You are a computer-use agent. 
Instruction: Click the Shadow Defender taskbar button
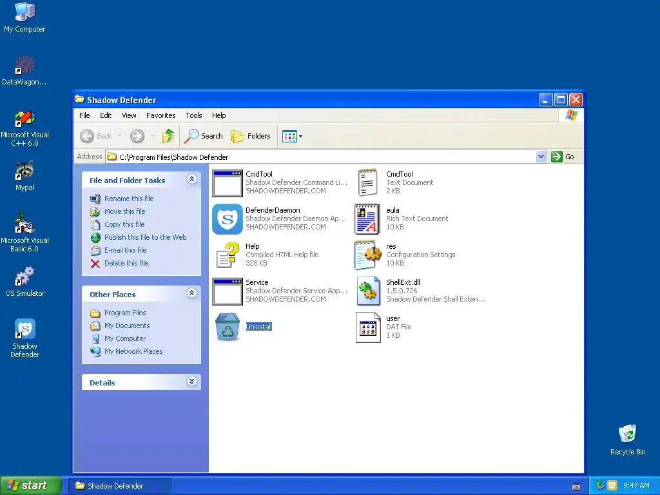119,486
